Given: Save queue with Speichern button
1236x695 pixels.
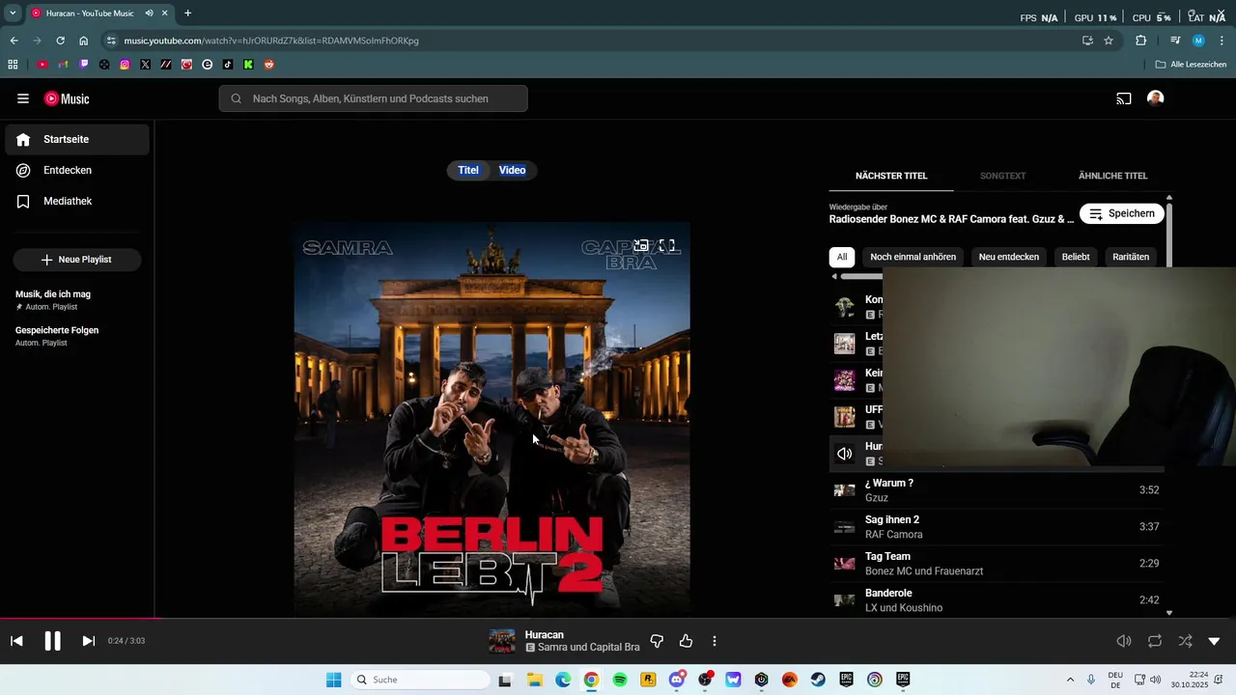Looking at the screenshot, I should click(1122, 214).
